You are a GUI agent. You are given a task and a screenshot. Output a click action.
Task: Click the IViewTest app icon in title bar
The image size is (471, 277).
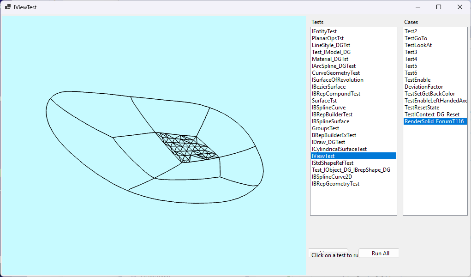[x=7, y=7]
